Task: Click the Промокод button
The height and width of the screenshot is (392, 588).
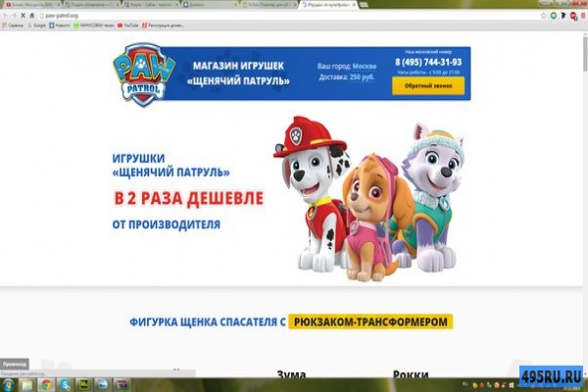Action: coord(15,364)
